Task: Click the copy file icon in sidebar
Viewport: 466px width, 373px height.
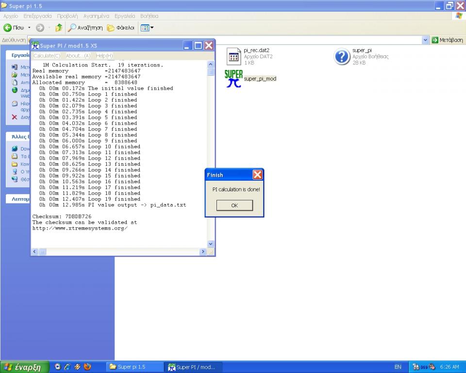Action: 15,83
